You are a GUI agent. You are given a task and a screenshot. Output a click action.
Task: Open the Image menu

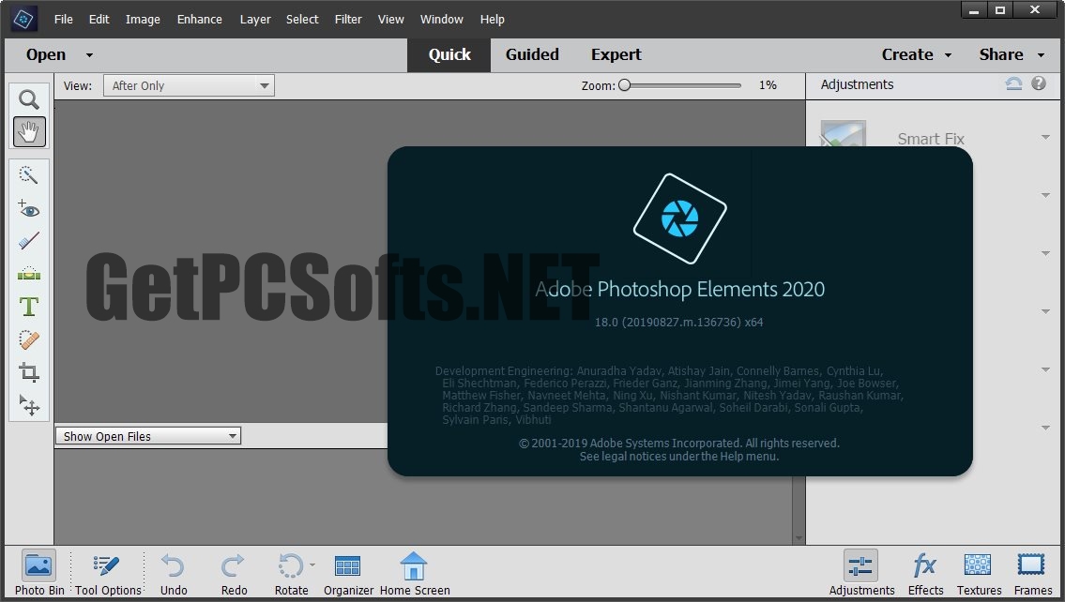pyautogui.click(x=143, y=19)
